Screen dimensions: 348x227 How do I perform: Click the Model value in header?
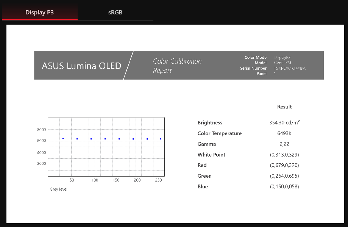[282, 63]
